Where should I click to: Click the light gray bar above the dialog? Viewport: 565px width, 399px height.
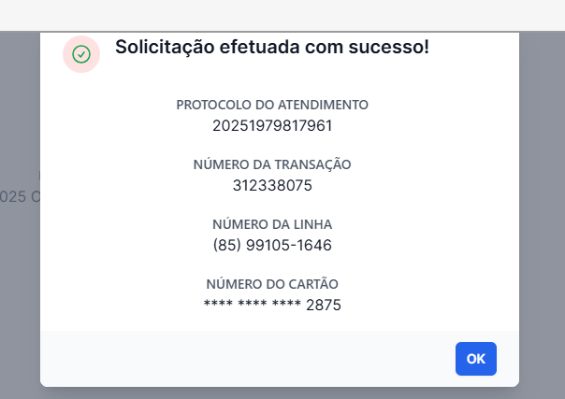pyautogui.click(x=281, y=14)
